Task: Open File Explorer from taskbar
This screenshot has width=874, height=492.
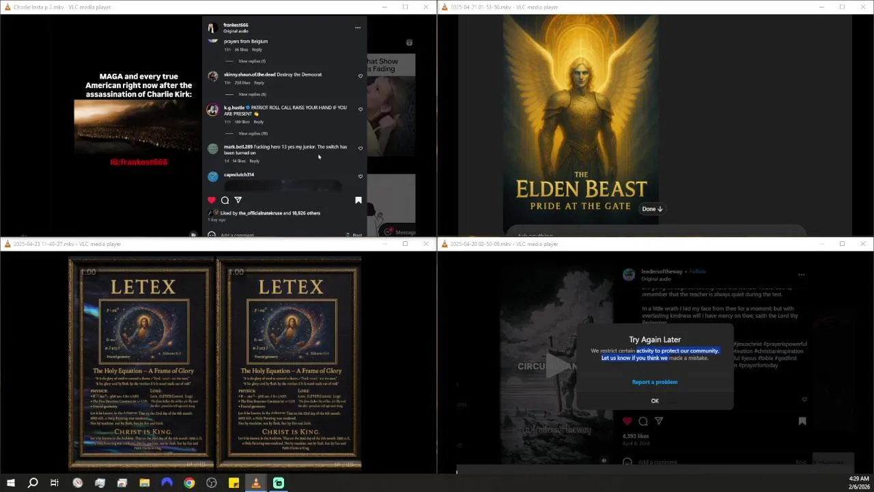Action: (x=144, y=483)
